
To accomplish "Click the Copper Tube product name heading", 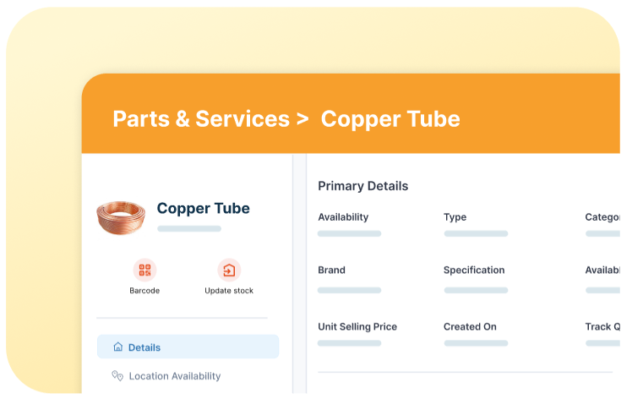I will click(x=204, y=208).
